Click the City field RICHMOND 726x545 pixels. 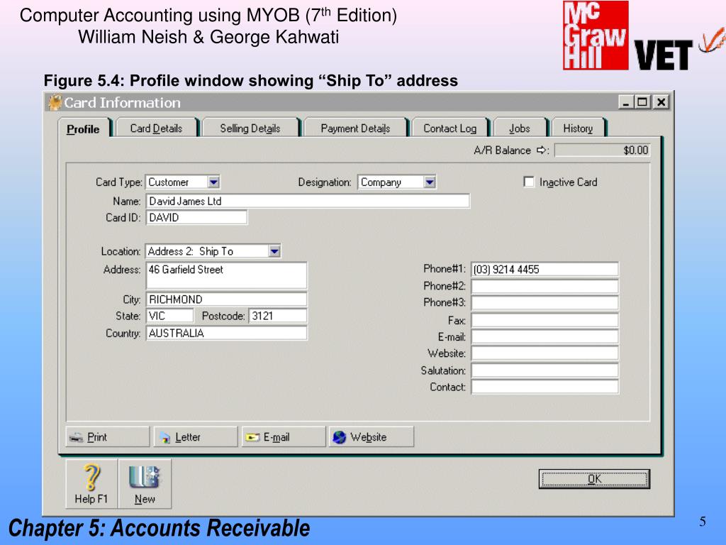click(x=226, y=299)
